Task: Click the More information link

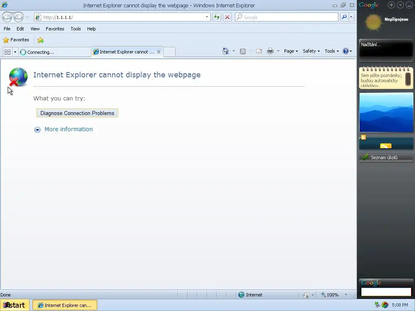Action: tap(68, 129)
